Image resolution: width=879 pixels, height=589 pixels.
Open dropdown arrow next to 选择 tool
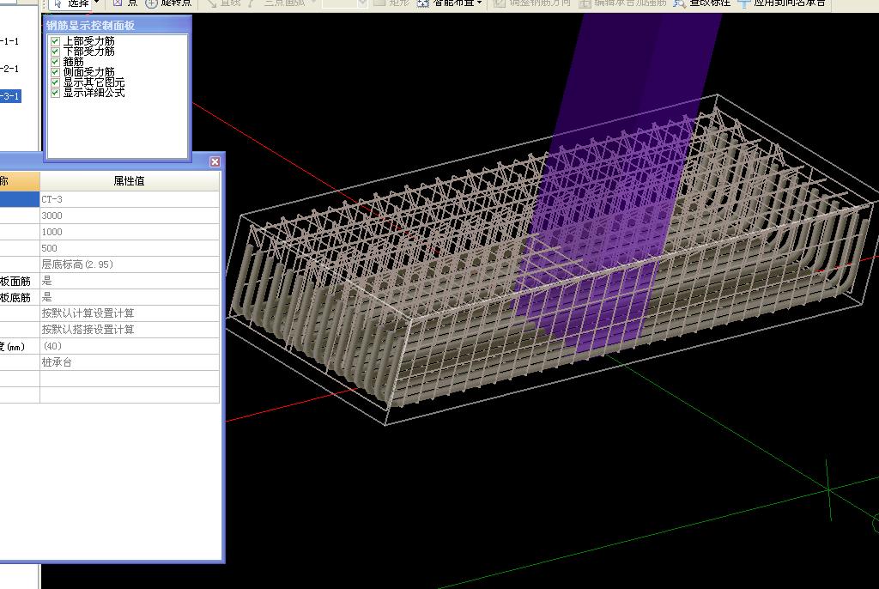96,3
